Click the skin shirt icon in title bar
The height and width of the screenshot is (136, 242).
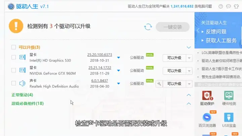pos(236,6)
